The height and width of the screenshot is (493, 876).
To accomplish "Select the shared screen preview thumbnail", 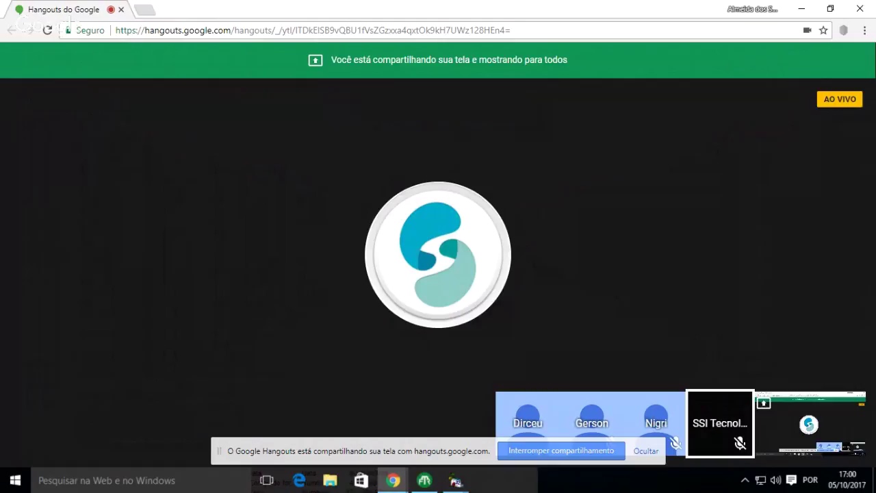I will click(810, 423).
